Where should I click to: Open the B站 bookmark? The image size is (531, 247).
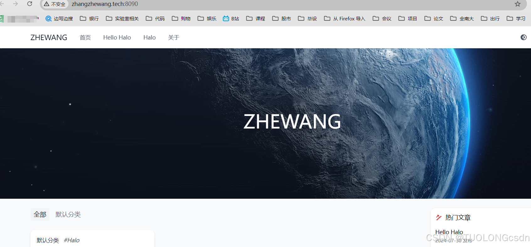pyautogui.click(x=231, y=18)
